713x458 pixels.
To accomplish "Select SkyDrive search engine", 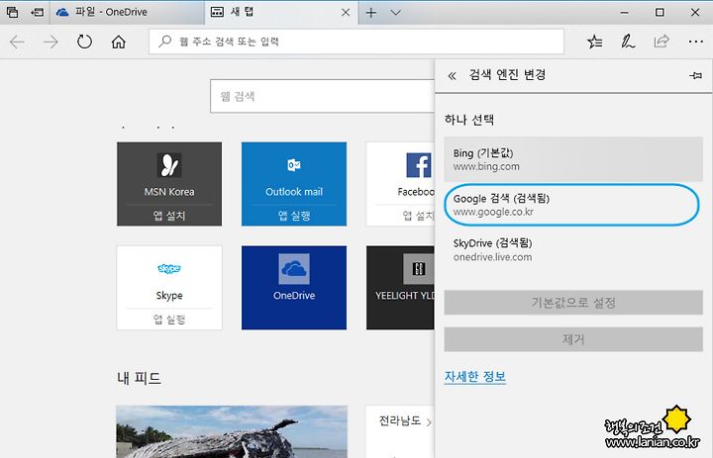I will [x=573, y=249].
